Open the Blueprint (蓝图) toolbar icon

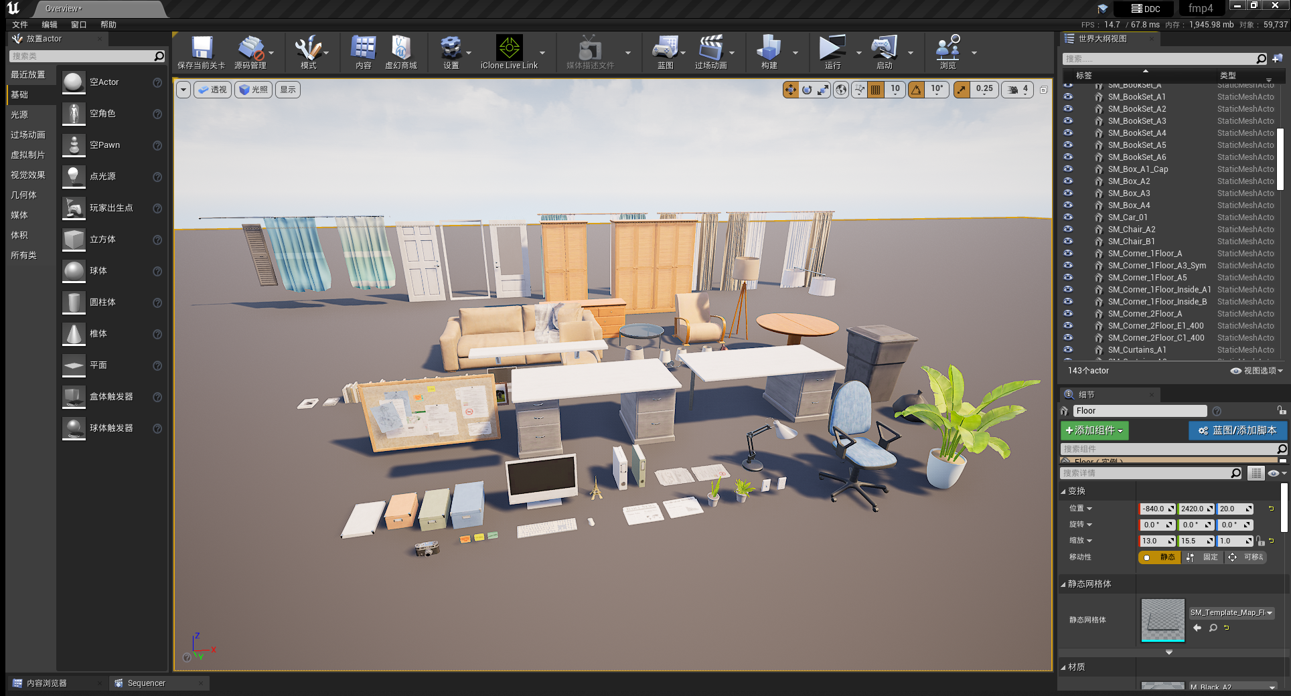click(665, 49)
